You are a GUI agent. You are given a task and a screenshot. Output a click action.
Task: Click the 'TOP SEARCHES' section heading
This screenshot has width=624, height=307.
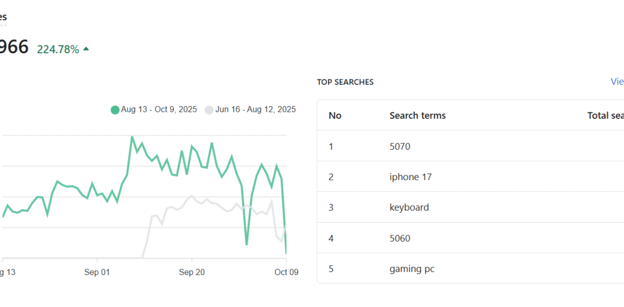coord(345,82)
